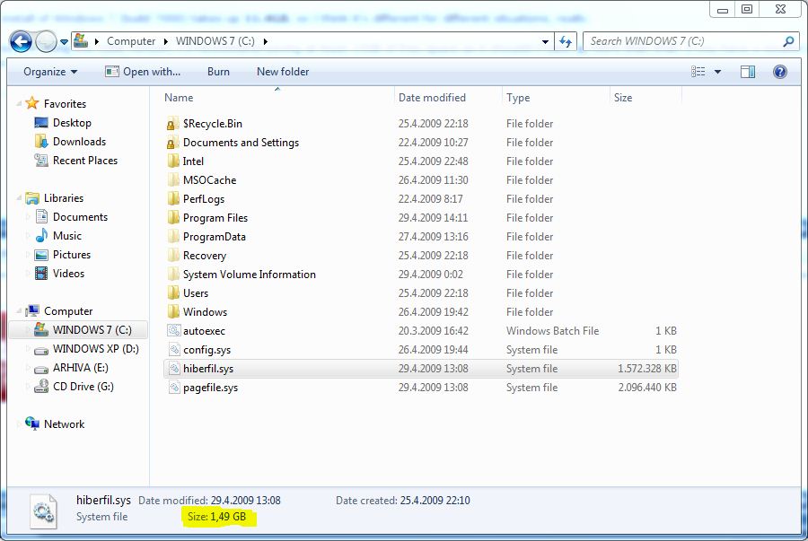Image resolution: width=808 pixels, height=541 pixels.
Task: Select Computer in the navigation pane
Action: tap(68, 311)
